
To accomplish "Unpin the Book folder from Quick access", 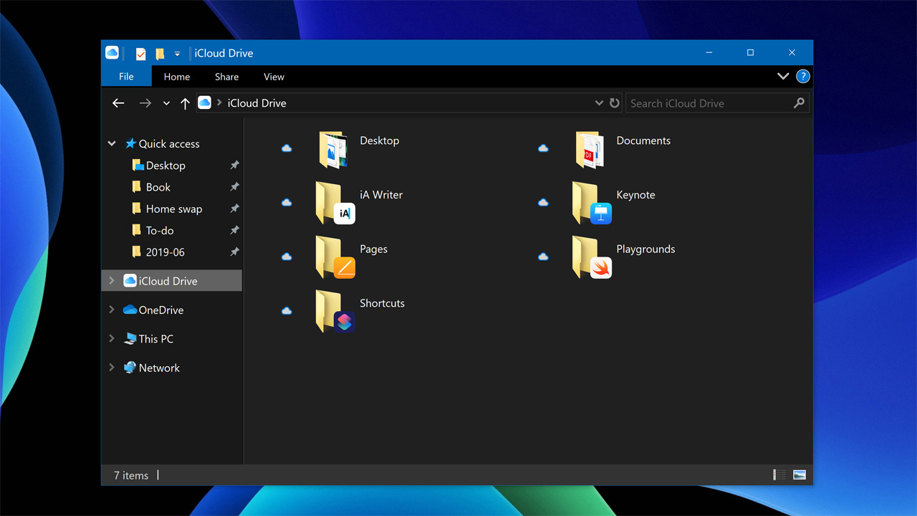I will 234,187.
